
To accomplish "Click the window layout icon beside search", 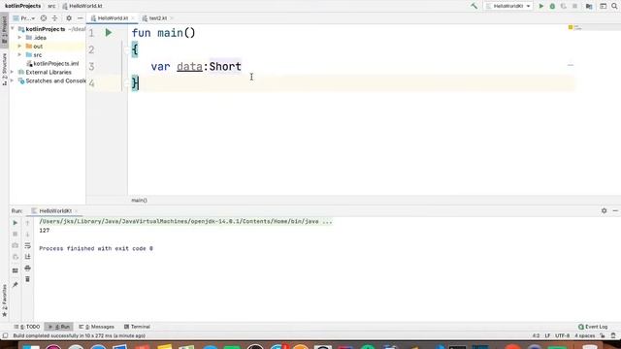I will (x=603, y=6).
